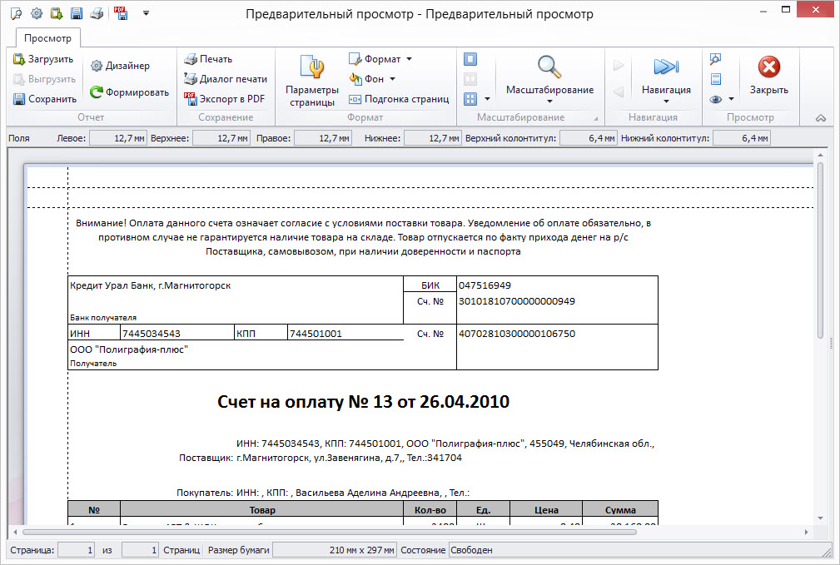The image size is (840, 565).
Task: Click the PDF export icon in quick access toolbar
Action: pos(121,13)
